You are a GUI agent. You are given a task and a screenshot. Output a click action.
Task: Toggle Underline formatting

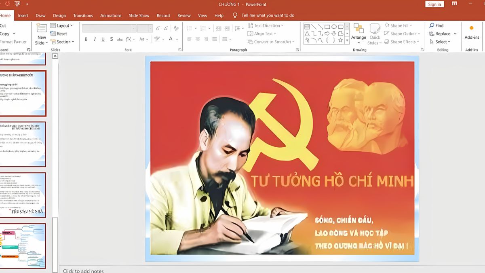tap(103, 39)
